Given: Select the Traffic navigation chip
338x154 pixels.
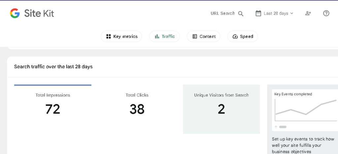Looking at the screenshot, I should 164,37.
